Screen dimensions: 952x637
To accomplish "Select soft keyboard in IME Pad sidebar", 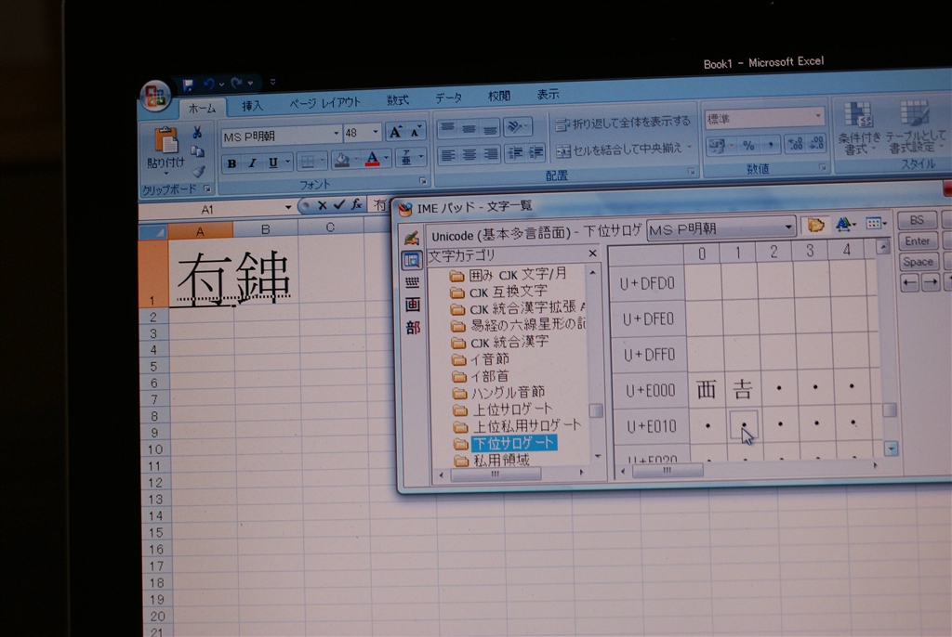I will coord(412,282).
